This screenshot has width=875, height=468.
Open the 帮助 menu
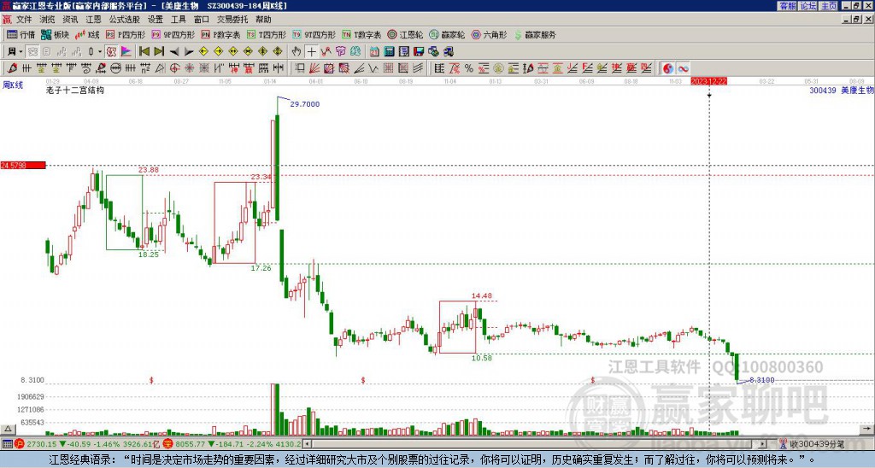[x=263, y=20]
